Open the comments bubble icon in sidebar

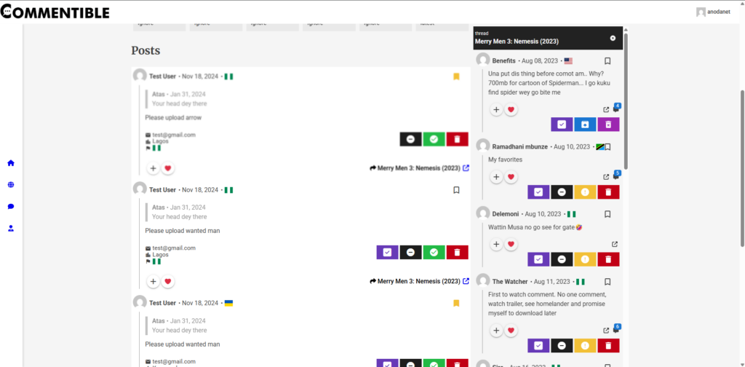tap(11, 207)
